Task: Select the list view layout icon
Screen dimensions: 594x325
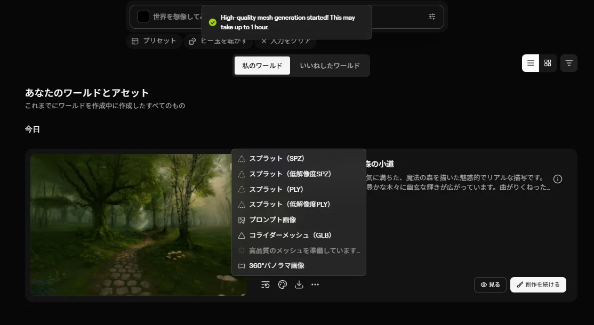Action: [x=531, y=63]
